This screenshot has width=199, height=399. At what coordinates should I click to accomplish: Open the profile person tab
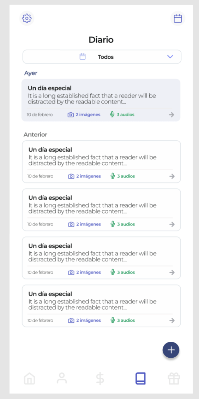[x=62, y=379]
